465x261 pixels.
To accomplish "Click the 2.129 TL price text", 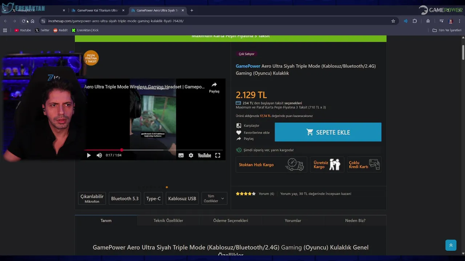I will pyautogui.click(x=251, y=95).
